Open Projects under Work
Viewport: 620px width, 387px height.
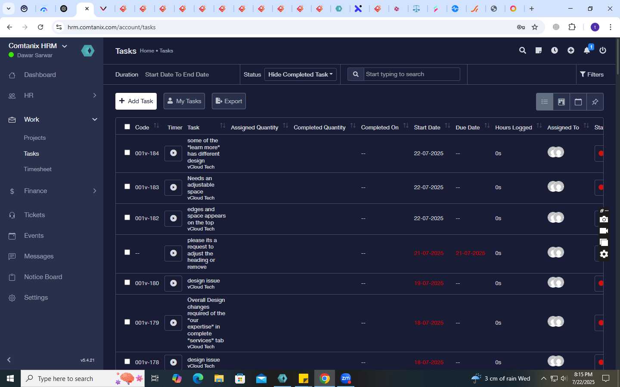(35, 138)
